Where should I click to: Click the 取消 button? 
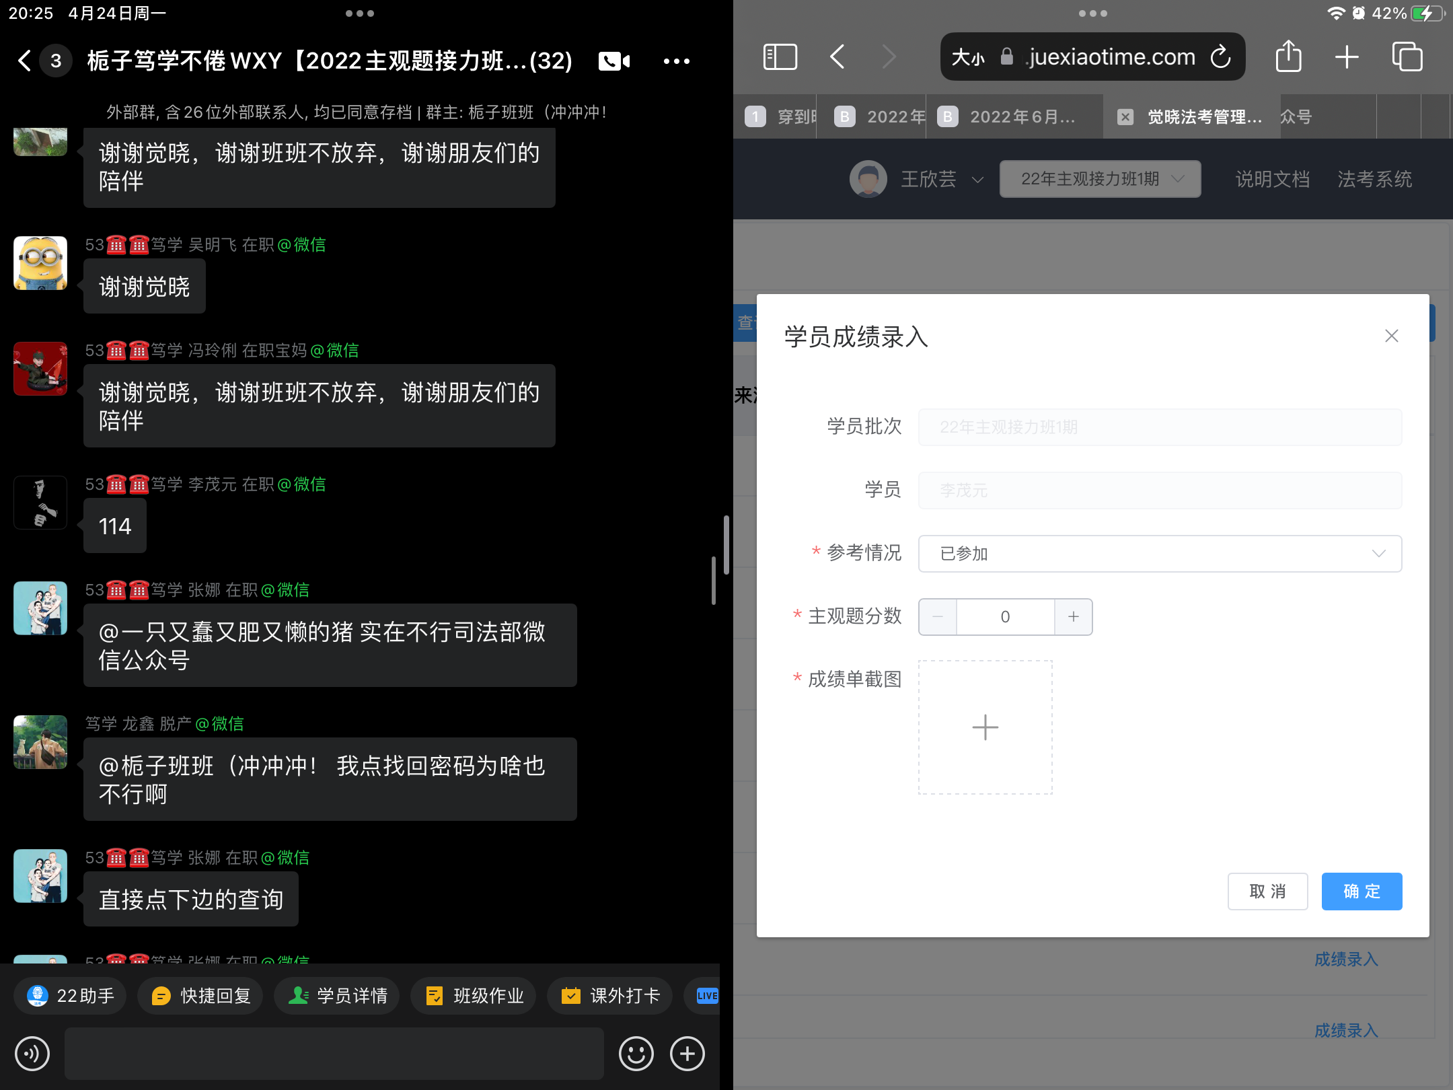tap(1267, 892)
